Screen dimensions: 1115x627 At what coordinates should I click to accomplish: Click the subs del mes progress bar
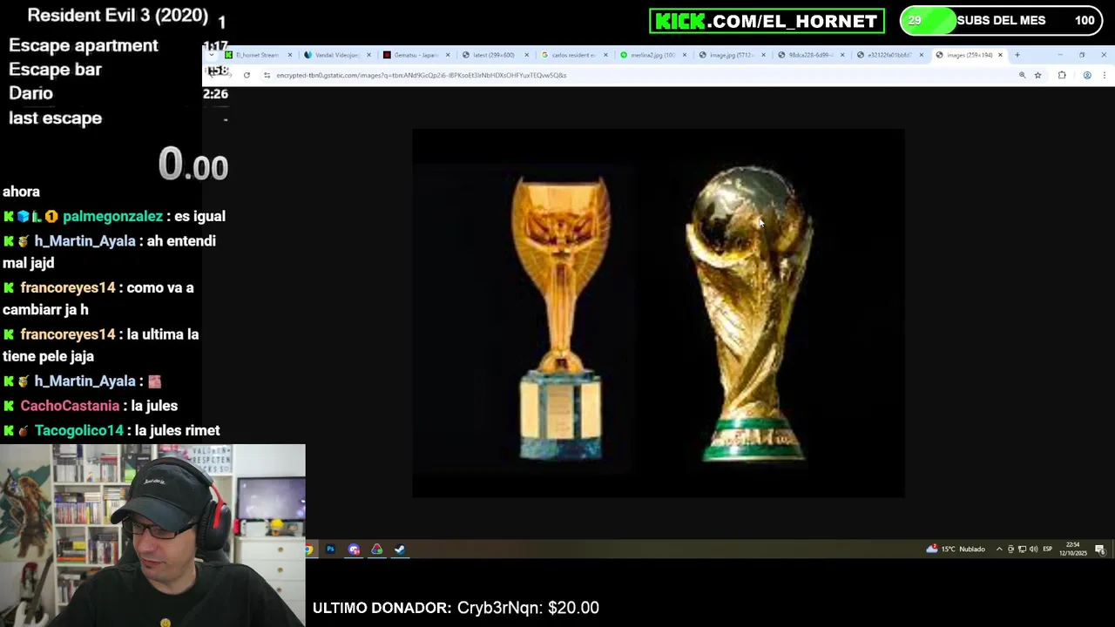[x=1000, y=21]
